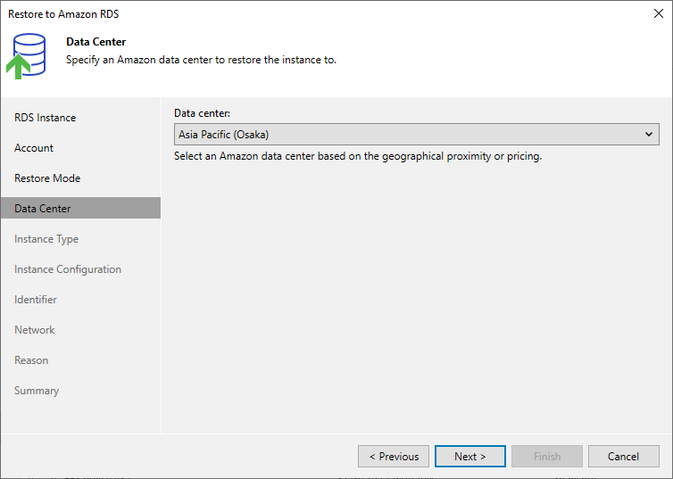Viewport: 673px width, 479px height.
Task: Open the Account wizard step
Action: pyautogui.click(x=34, y=148)
